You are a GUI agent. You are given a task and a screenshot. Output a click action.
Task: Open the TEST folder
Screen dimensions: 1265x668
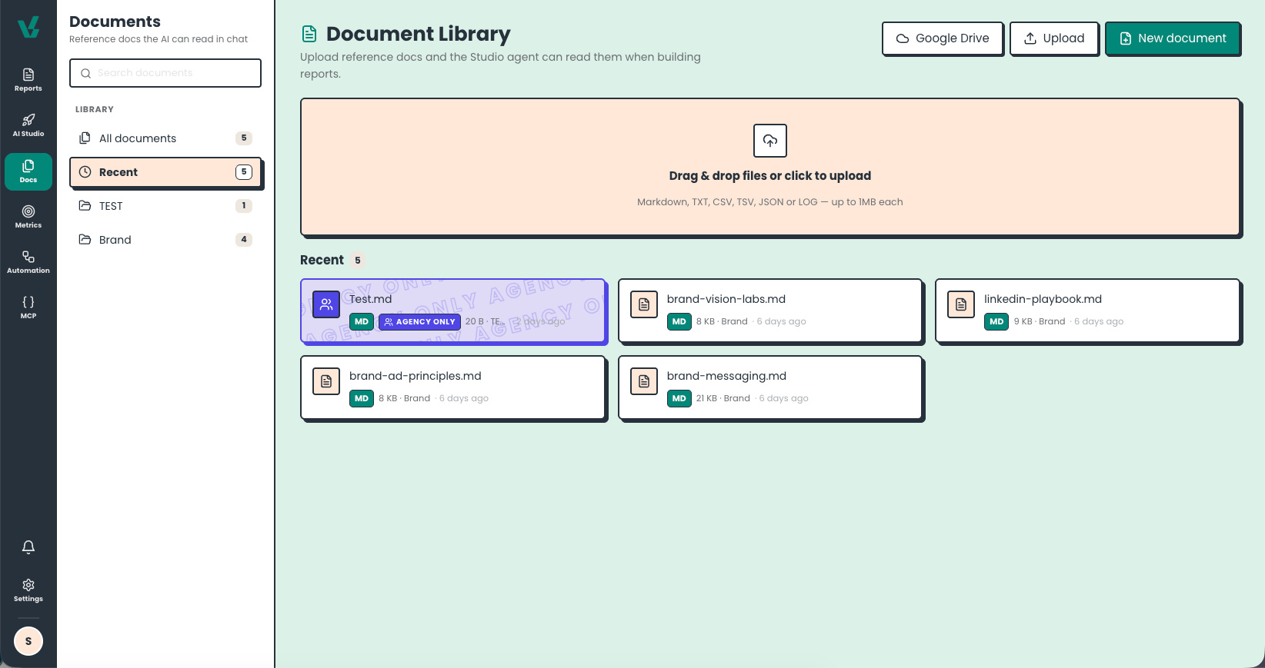click(165, 206)
